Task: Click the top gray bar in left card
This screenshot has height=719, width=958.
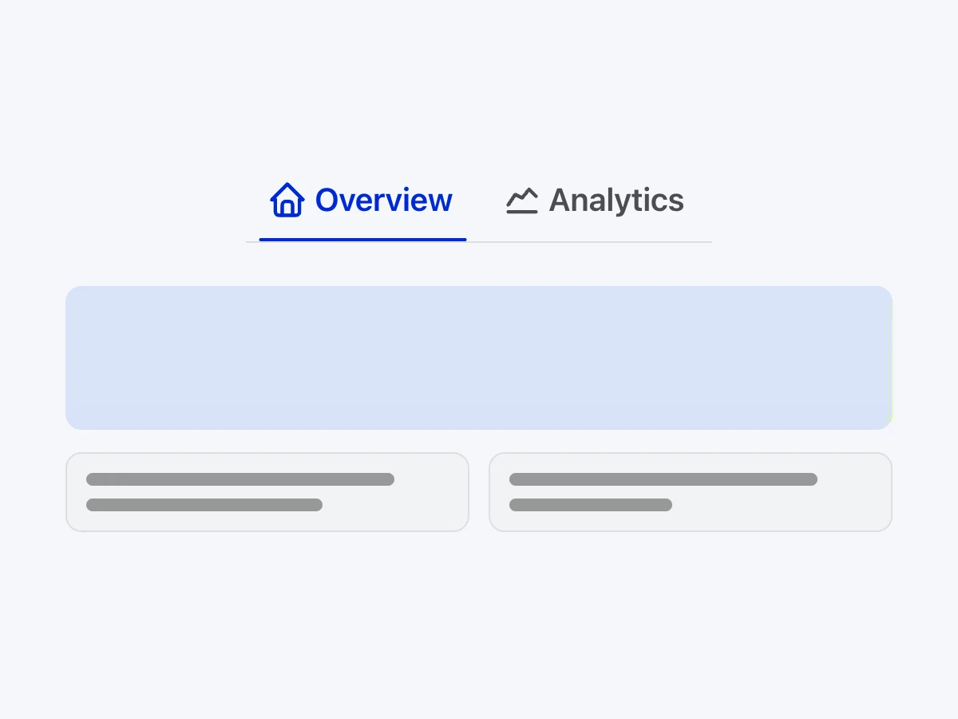Action: (x=239, y=479)
